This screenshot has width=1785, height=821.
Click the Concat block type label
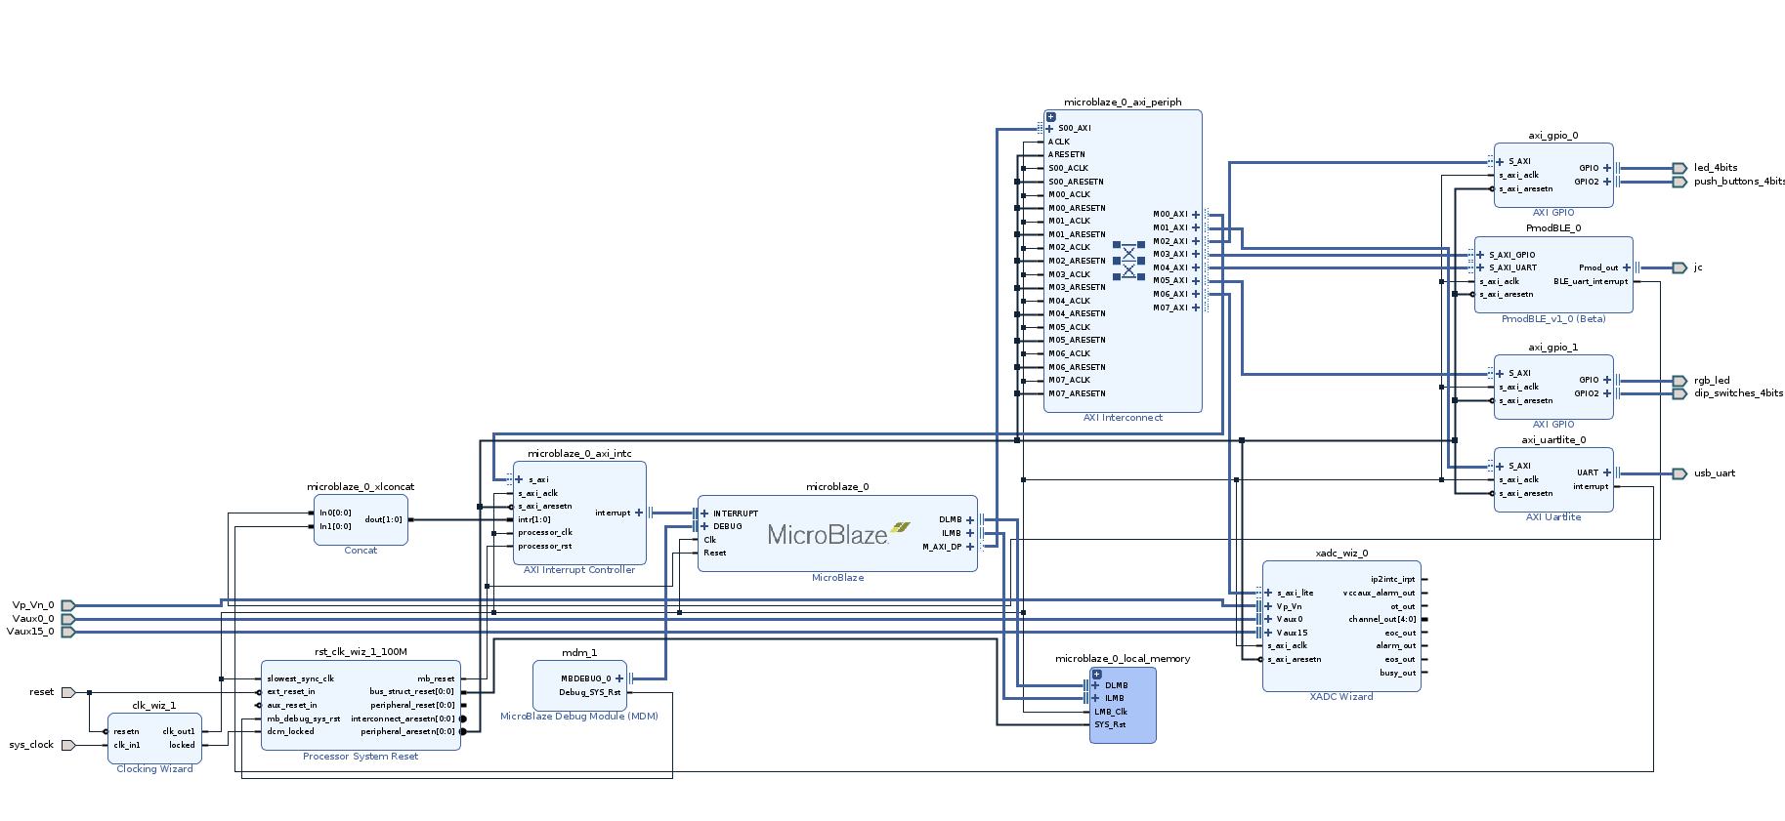tap(361, 551)
